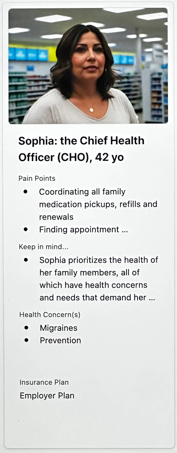Select the 'Coordinating all family medication pickups' item
Screen dimensions: 177x453
(x=98, y=204)
